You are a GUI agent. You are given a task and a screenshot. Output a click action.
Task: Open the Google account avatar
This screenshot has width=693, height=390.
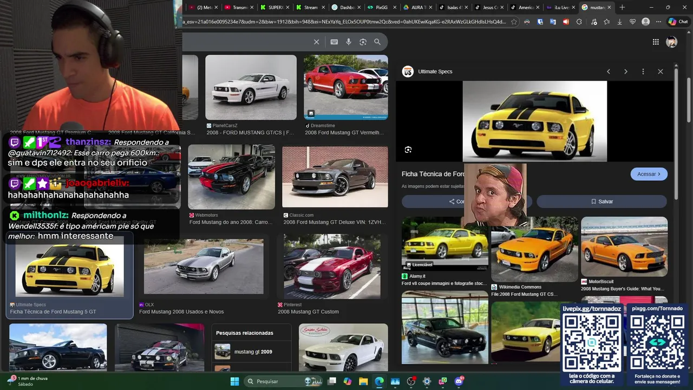tap(672, 42)
